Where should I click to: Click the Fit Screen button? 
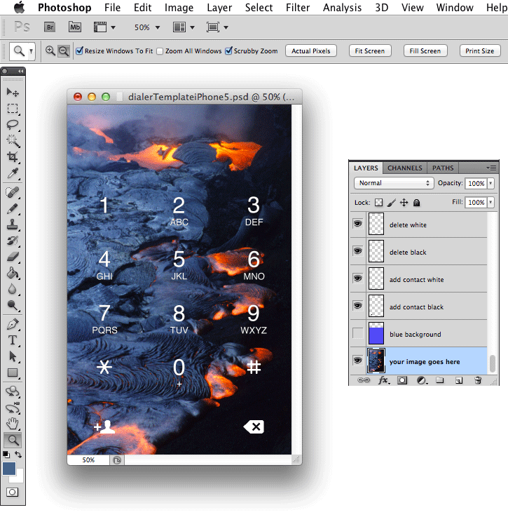(x=370, y=51)
